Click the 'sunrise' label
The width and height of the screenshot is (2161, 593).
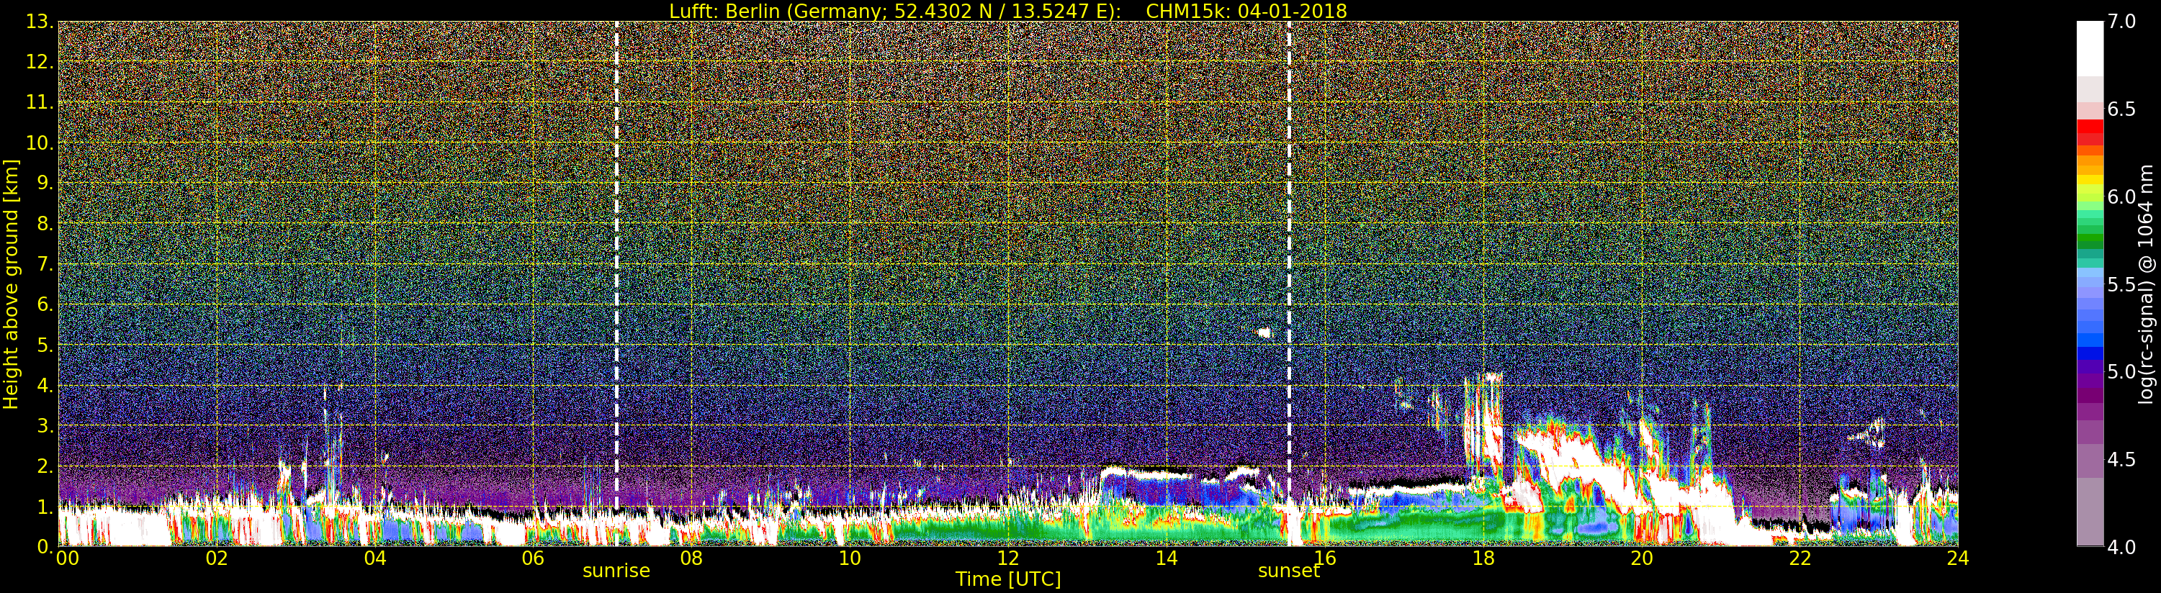tap(616, 571)
